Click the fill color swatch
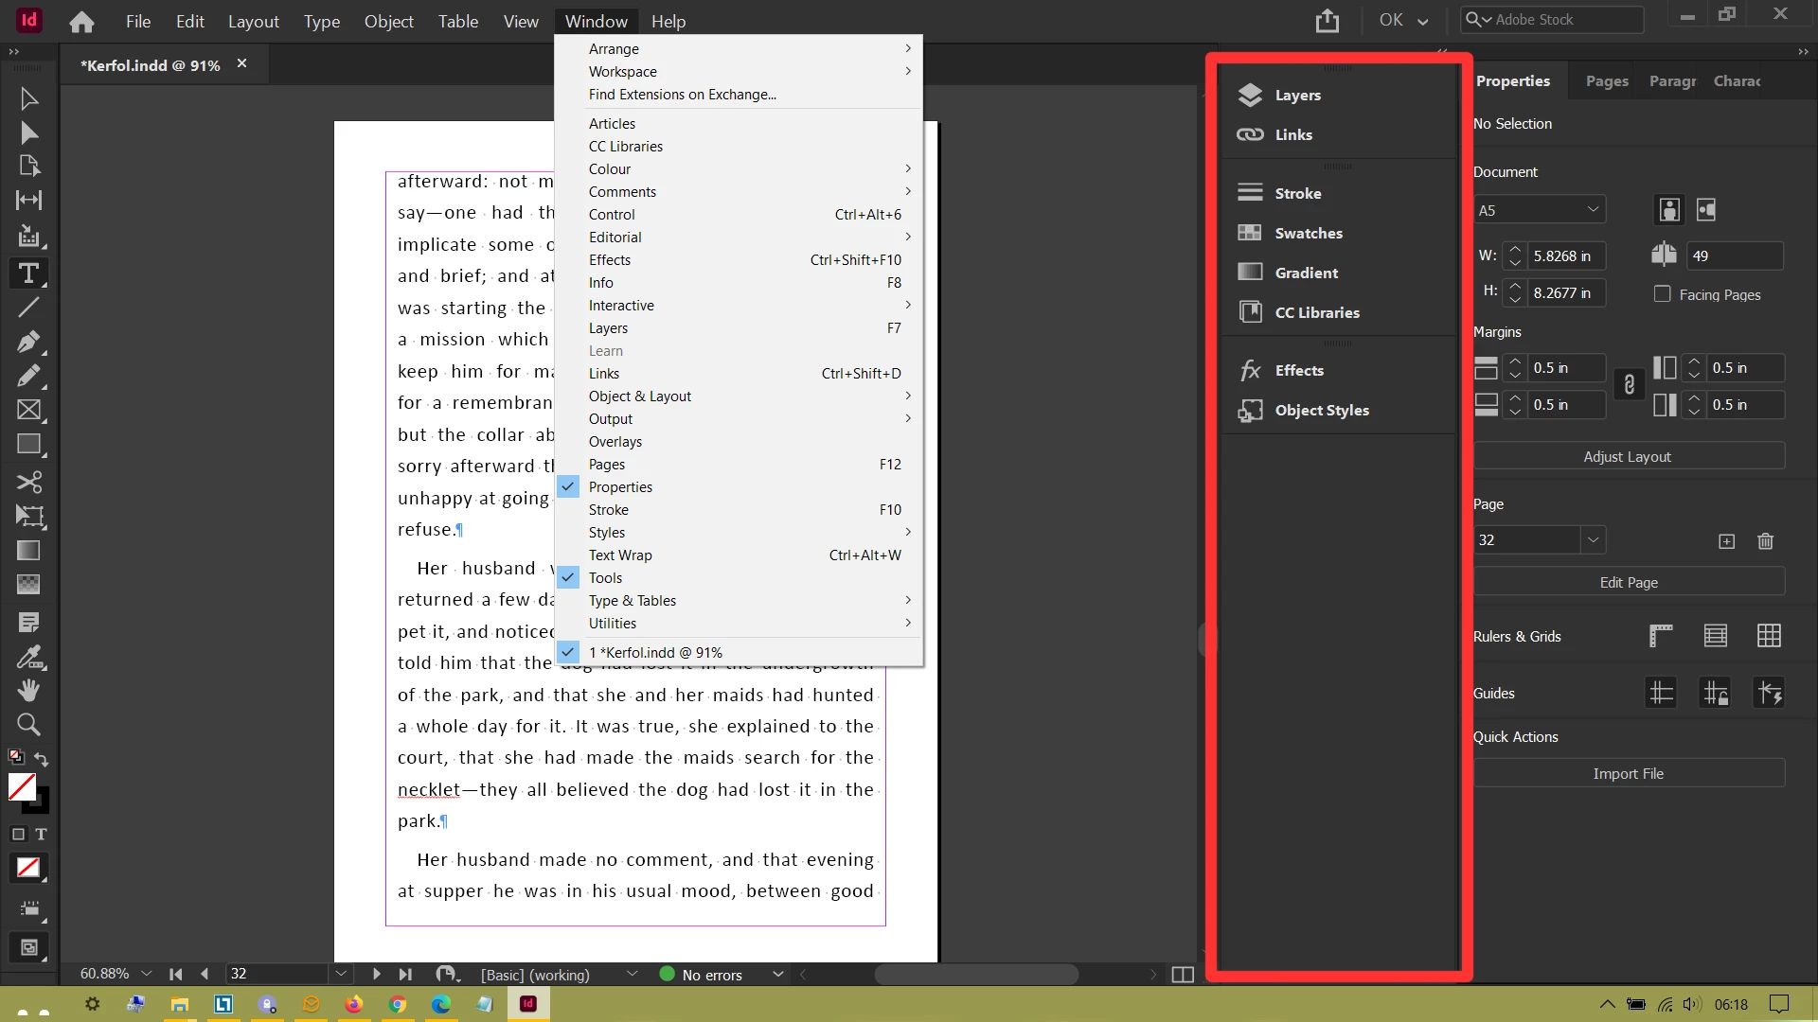 [x=22, y=786]
